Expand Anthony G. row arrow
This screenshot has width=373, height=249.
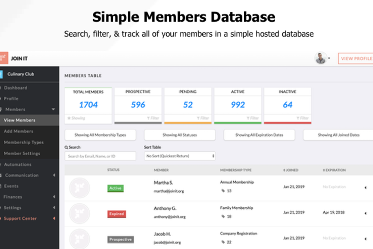coord(366,213)
